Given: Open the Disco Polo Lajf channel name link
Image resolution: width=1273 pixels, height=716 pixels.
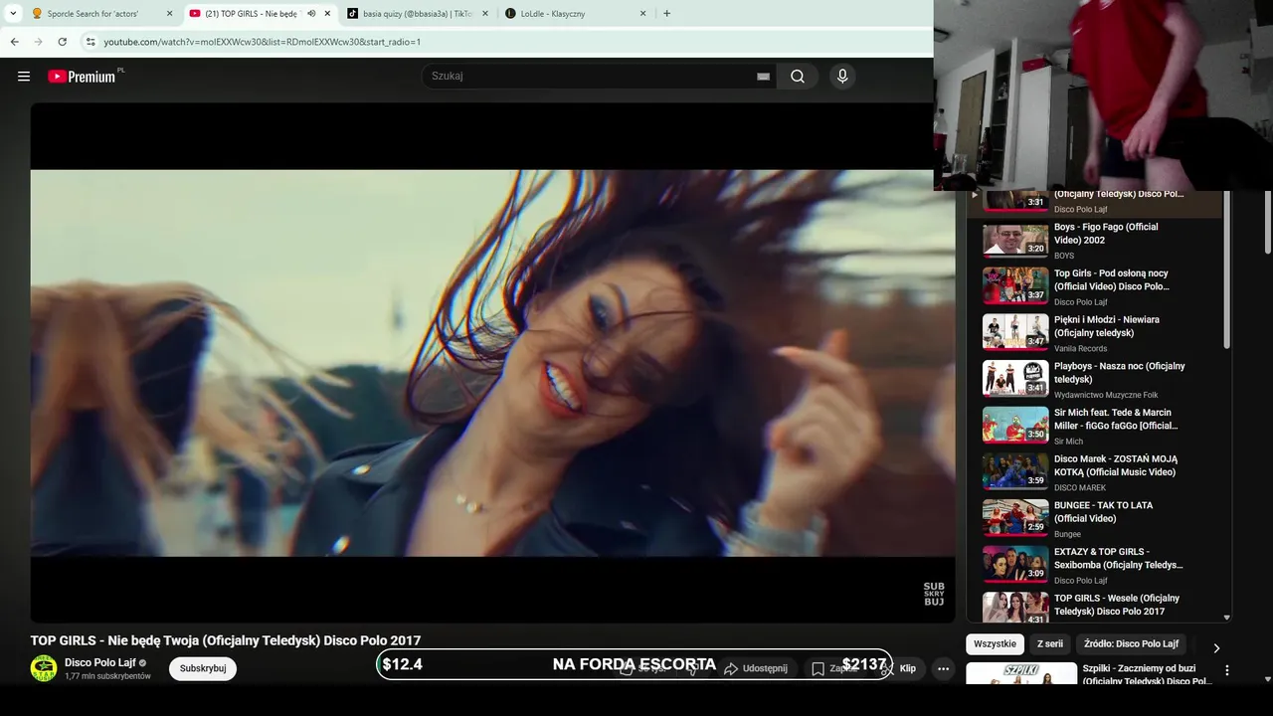Looking at the screenshot, I should (x=100, y=662).
